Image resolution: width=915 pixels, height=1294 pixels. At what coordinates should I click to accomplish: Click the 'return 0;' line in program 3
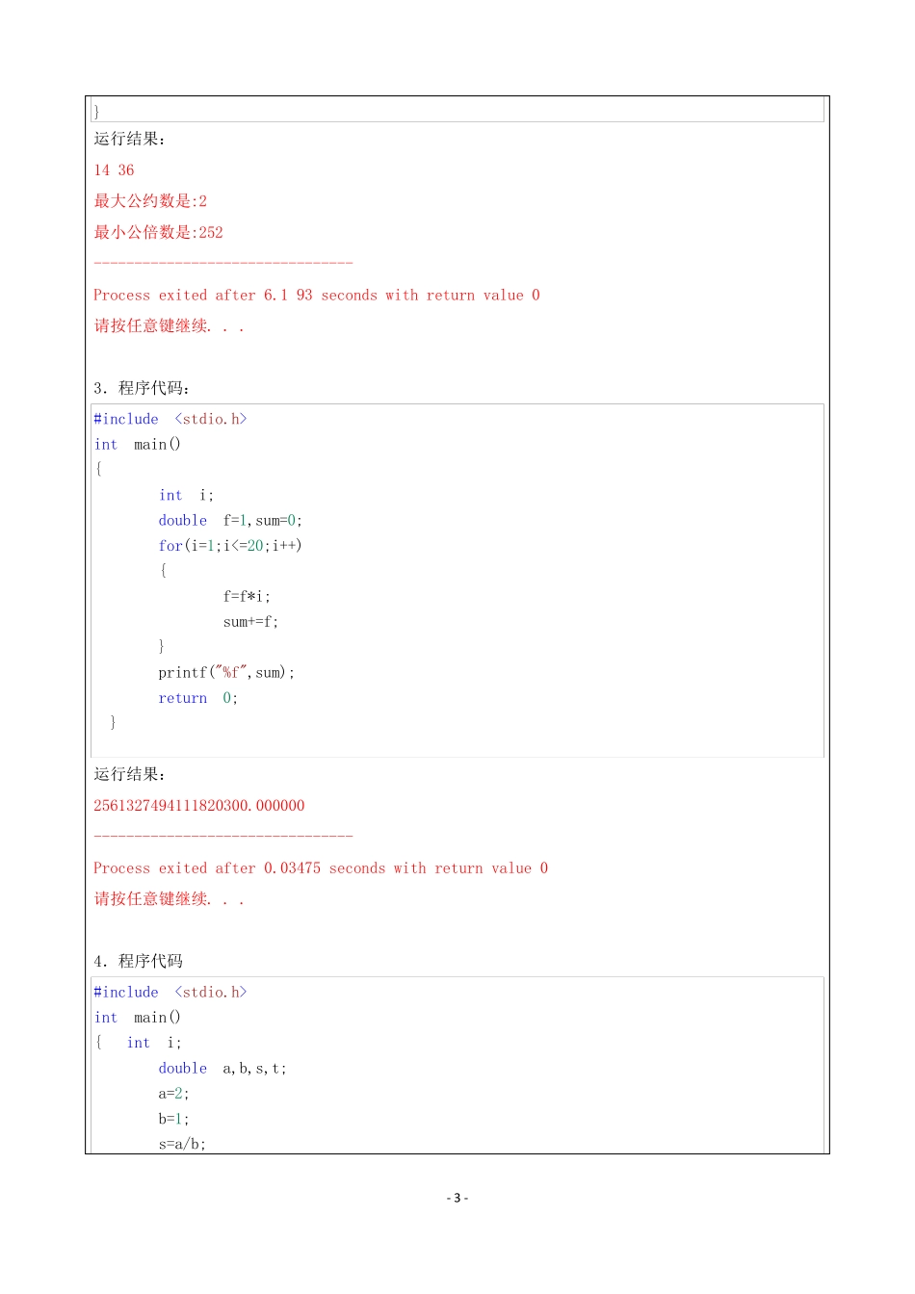tap(197, 698)
